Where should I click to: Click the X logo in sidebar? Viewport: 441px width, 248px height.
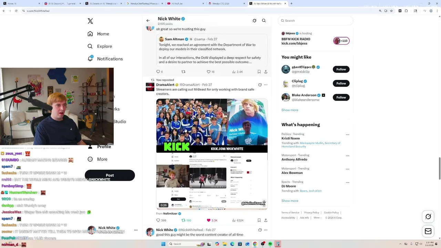coord(90,21)
